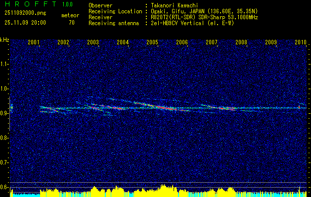Click the Ogaki, Gifu, JAPAN location text
The width and height of the screenshot is (311, 197).
point(204,11)
